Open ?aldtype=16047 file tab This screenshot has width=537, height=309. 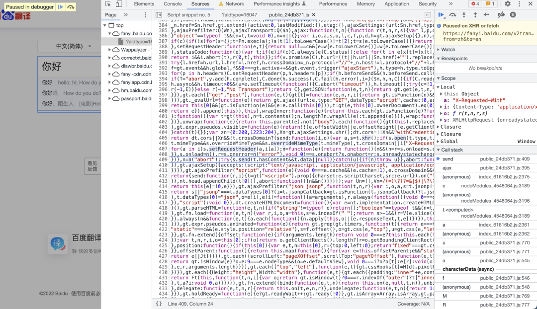[x=239, y=15]
